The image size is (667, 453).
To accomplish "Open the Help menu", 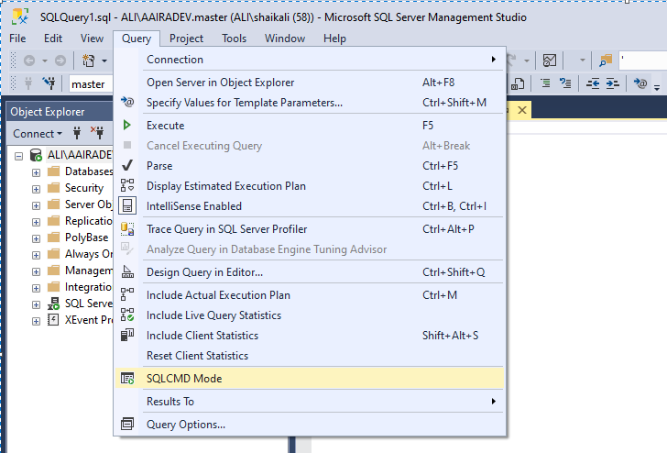I will (x=334, y=39).
